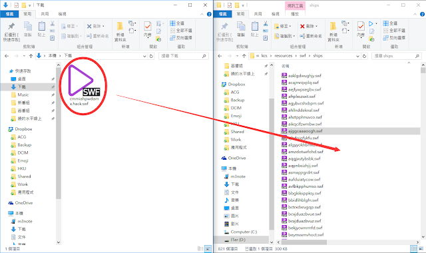The width and height of the screenshot is (426, 253).
Task: Select Dropbox in Downloads navigation pane
Action: (x=21, y=129)
